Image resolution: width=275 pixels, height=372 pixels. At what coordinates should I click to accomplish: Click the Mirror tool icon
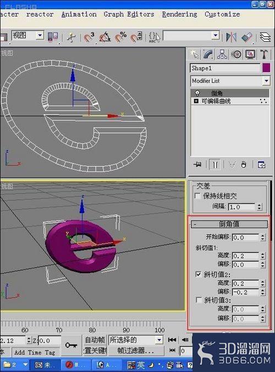(231, 37)
